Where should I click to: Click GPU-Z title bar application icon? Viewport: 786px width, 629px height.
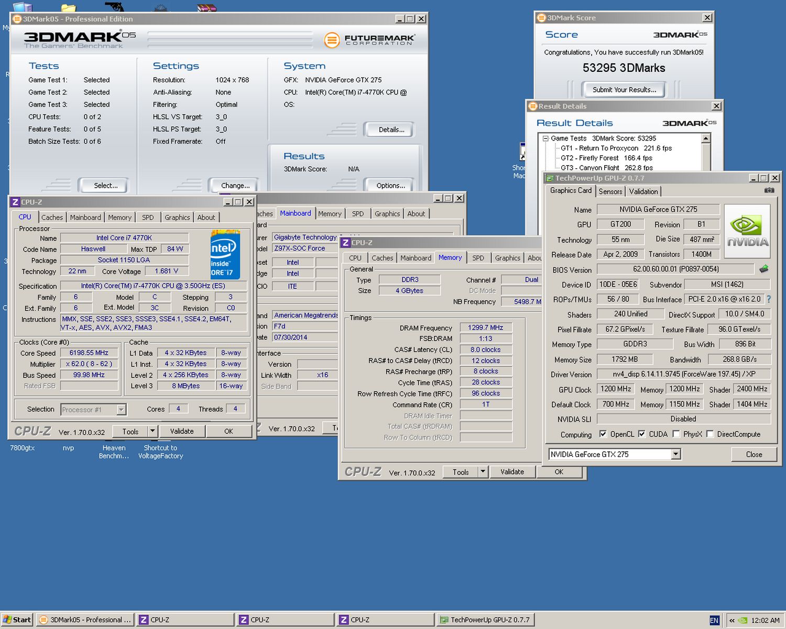point(550,178)
